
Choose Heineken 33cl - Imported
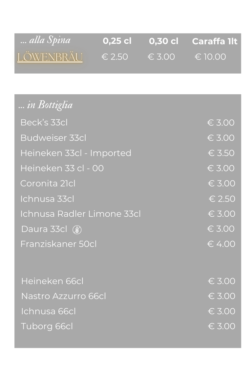pyautogui.click(x=76, y=153)
